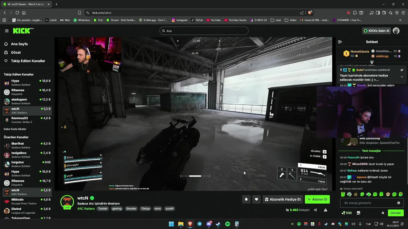Open turgutuc recommended channel
The width and height of the screenshot is (408, 229).
click(27, 164)
